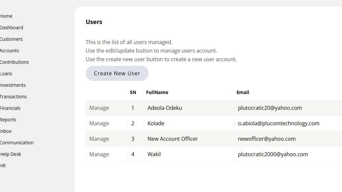Open the HR sidebar section
Screen dimensions: 342x192
point(3,166)
